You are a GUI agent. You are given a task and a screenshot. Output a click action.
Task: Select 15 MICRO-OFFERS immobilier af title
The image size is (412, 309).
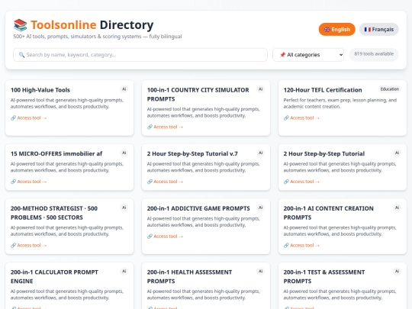[x=56, y=153]
